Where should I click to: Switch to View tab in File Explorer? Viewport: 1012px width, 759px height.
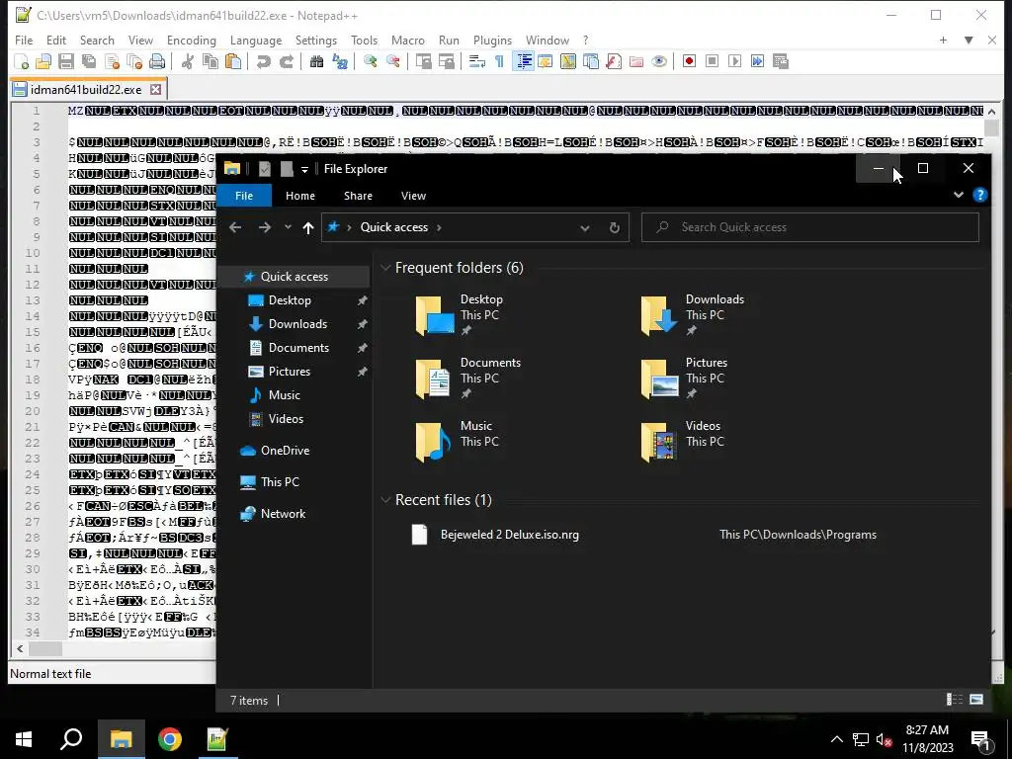click(413, 196)
